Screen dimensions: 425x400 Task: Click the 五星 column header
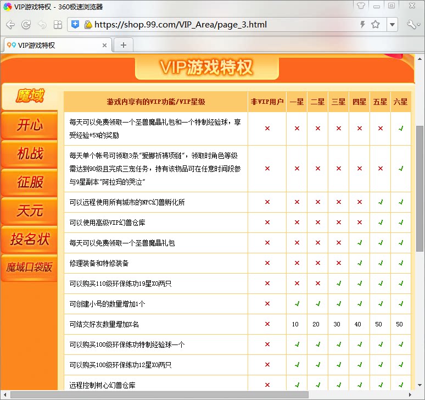[x=381, y=102]
